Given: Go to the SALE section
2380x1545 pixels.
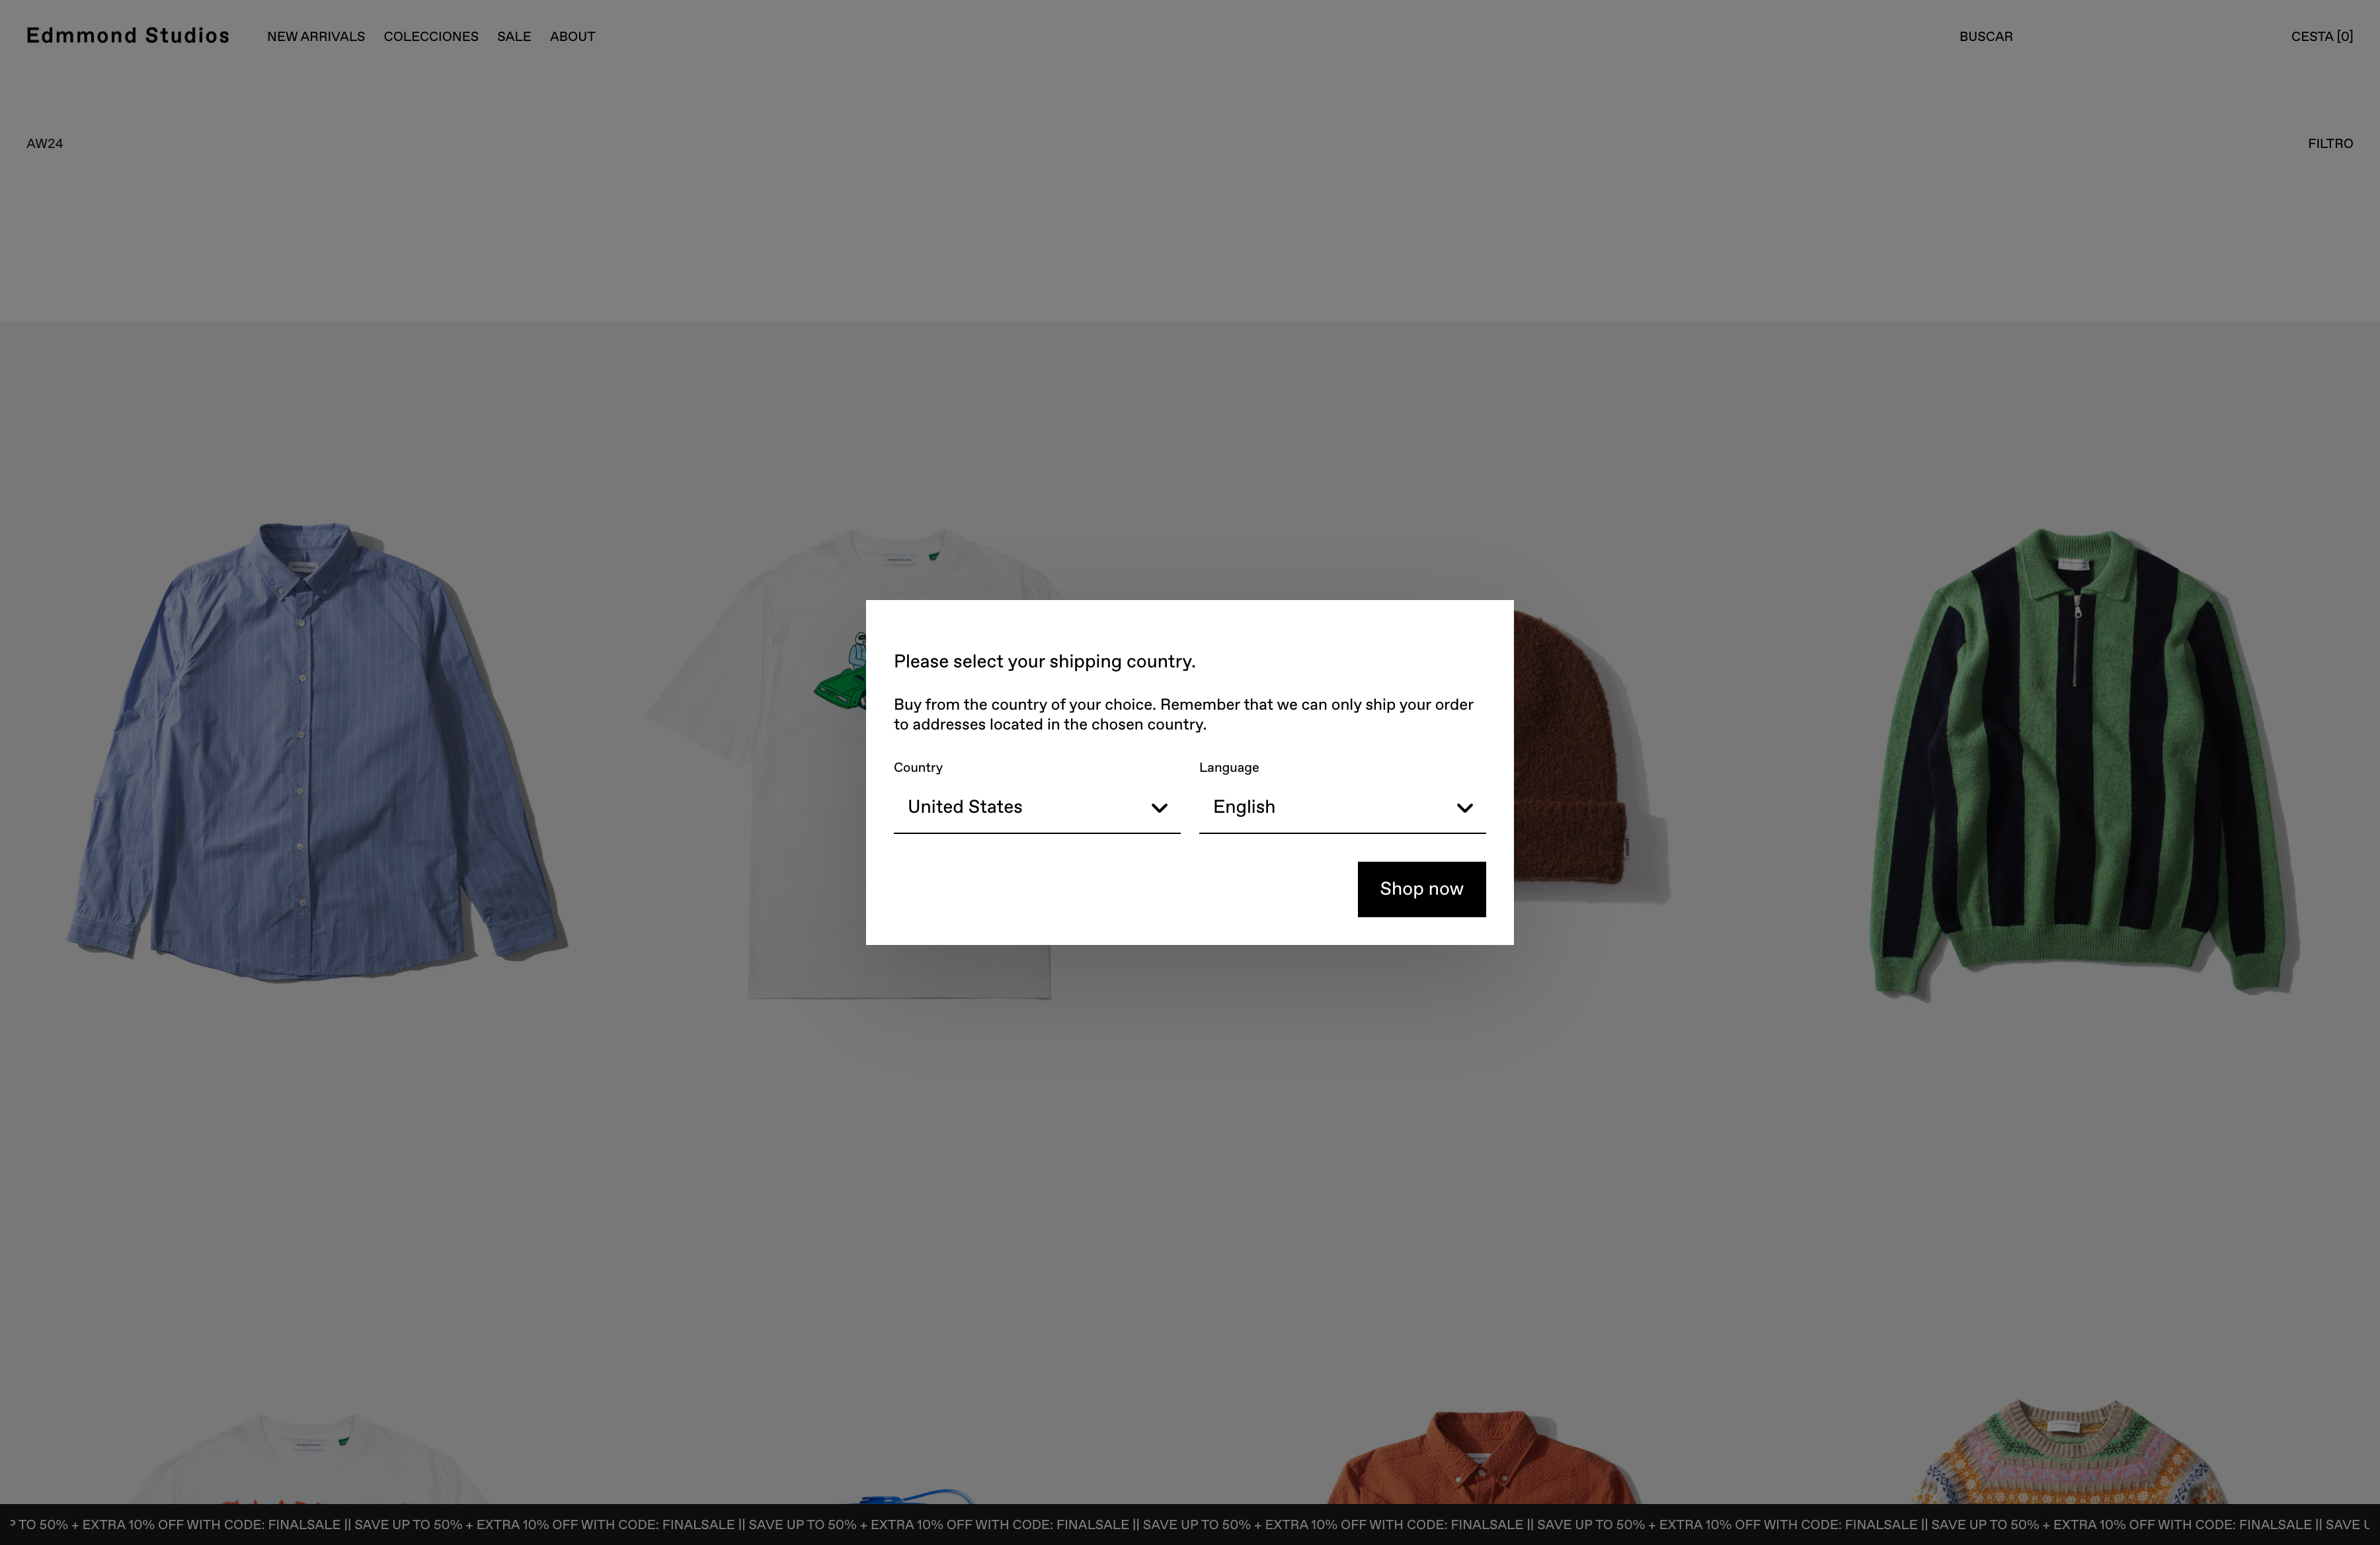Looking at the screenshot, I should (x=514, y=37).
